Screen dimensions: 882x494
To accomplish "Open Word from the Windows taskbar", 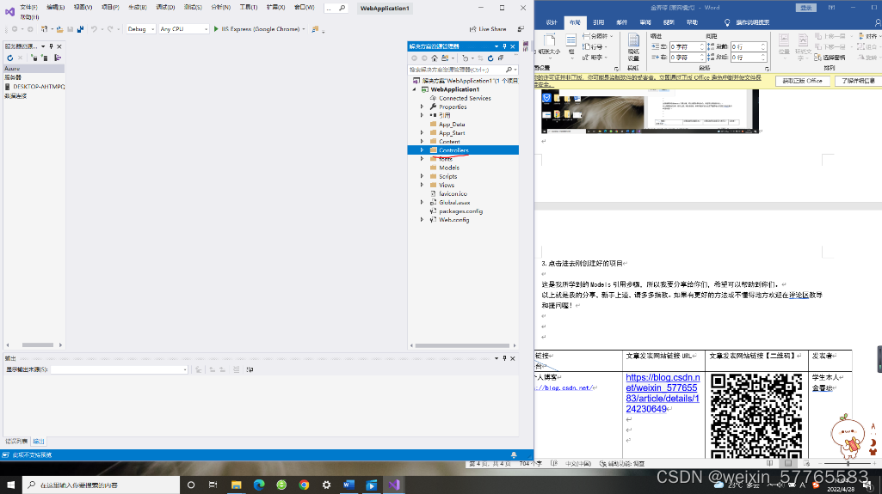I will (x=348, y=485).
